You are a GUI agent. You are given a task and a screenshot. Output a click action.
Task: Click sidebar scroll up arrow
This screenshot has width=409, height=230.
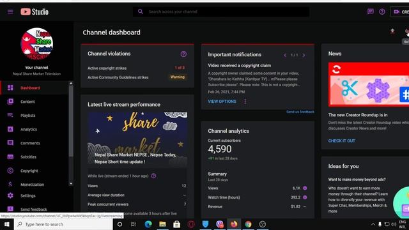click(x=71, y=84)
